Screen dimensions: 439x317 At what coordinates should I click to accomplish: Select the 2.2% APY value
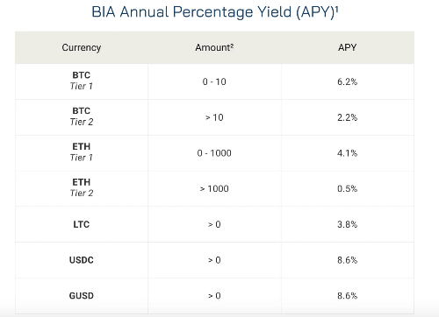point(347,117)
